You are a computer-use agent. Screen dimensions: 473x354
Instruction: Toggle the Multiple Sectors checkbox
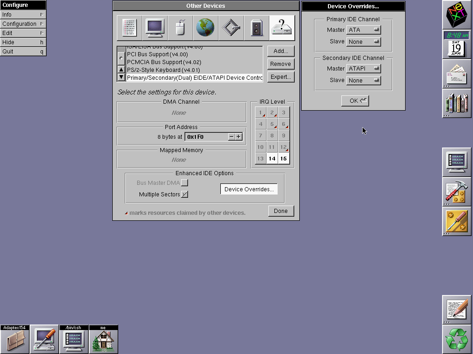(185, 195)
